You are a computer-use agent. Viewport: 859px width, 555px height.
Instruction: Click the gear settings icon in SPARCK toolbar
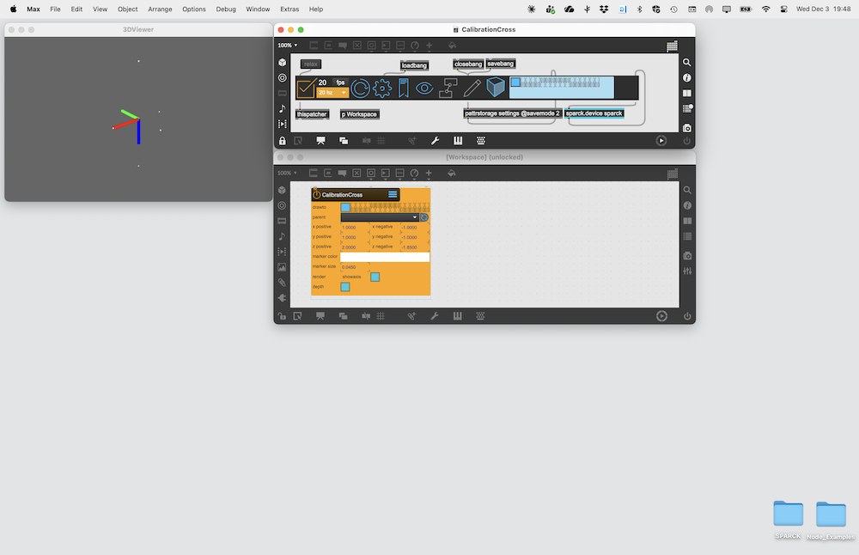tap(382, 88)
